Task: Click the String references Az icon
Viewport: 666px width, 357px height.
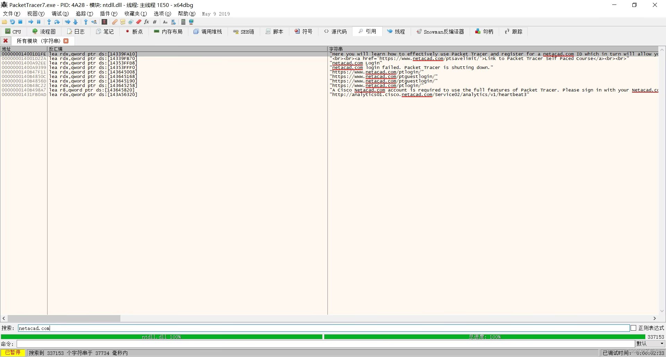Action: (x=165, y=22)
